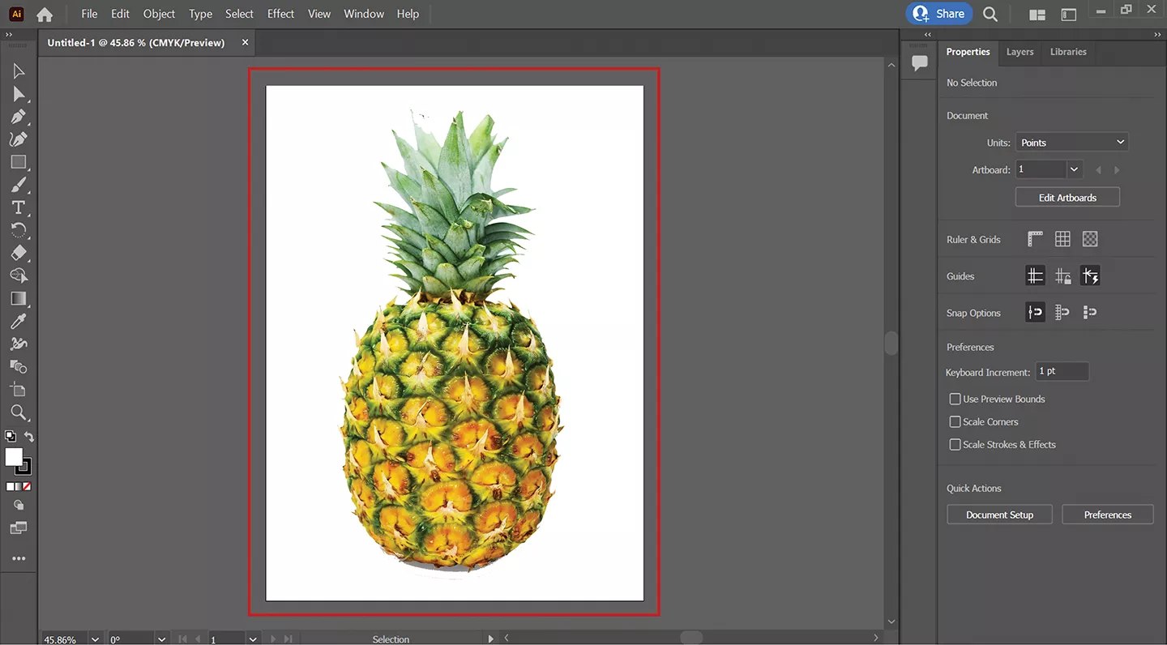
Task: Open the Effect menu
Action: [280, 14]
